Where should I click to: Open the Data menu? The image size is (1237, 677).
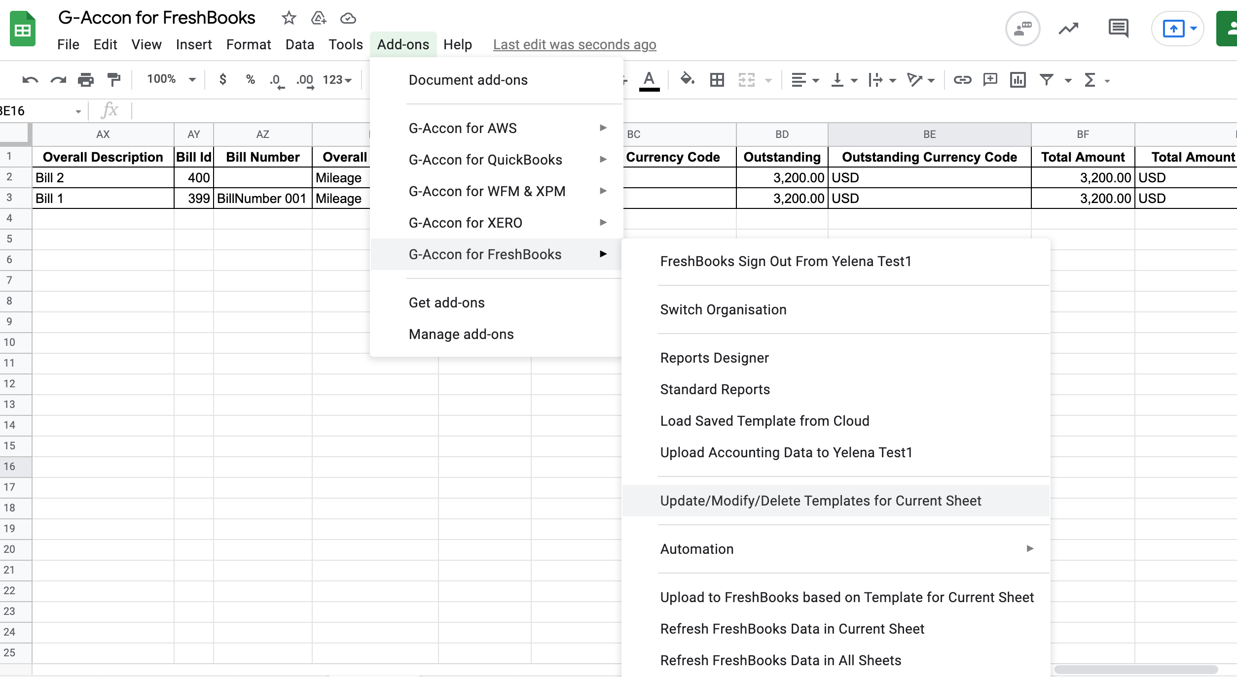point(299,45)
